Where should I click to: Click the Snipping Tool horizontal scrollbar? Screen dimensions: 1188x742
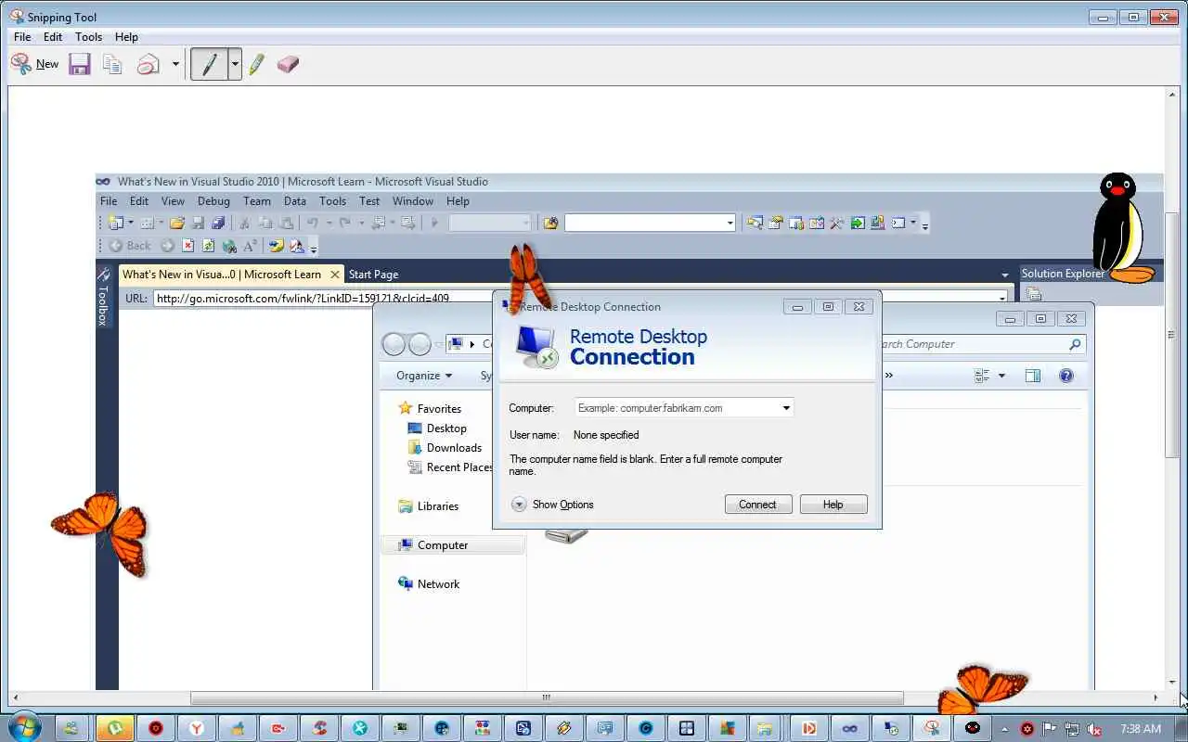point(547,697)
